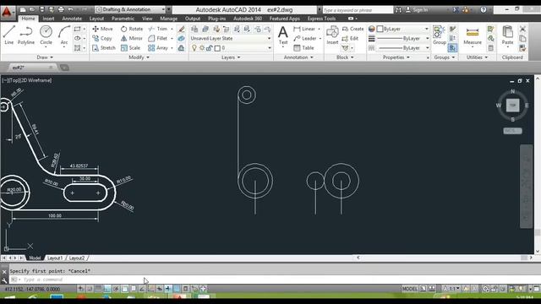Click the Group objects tool

click(x=440, y=35)
